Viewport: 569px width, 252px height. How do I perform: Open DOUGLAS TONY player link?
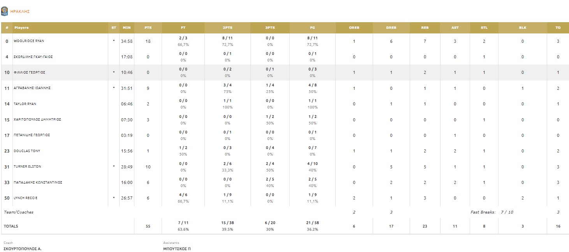point(27,151)
